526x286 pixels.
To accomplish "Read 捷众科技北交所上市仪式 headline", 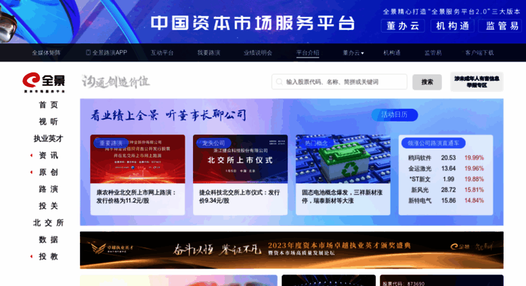I will (x=239, y=197).
